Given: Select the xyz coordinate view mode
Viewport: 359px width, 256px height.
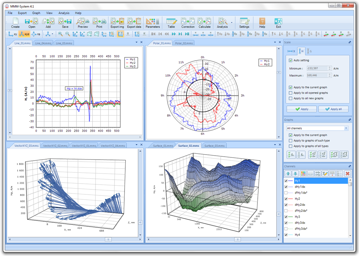Looking at the screenshot, I should (24, 34).
